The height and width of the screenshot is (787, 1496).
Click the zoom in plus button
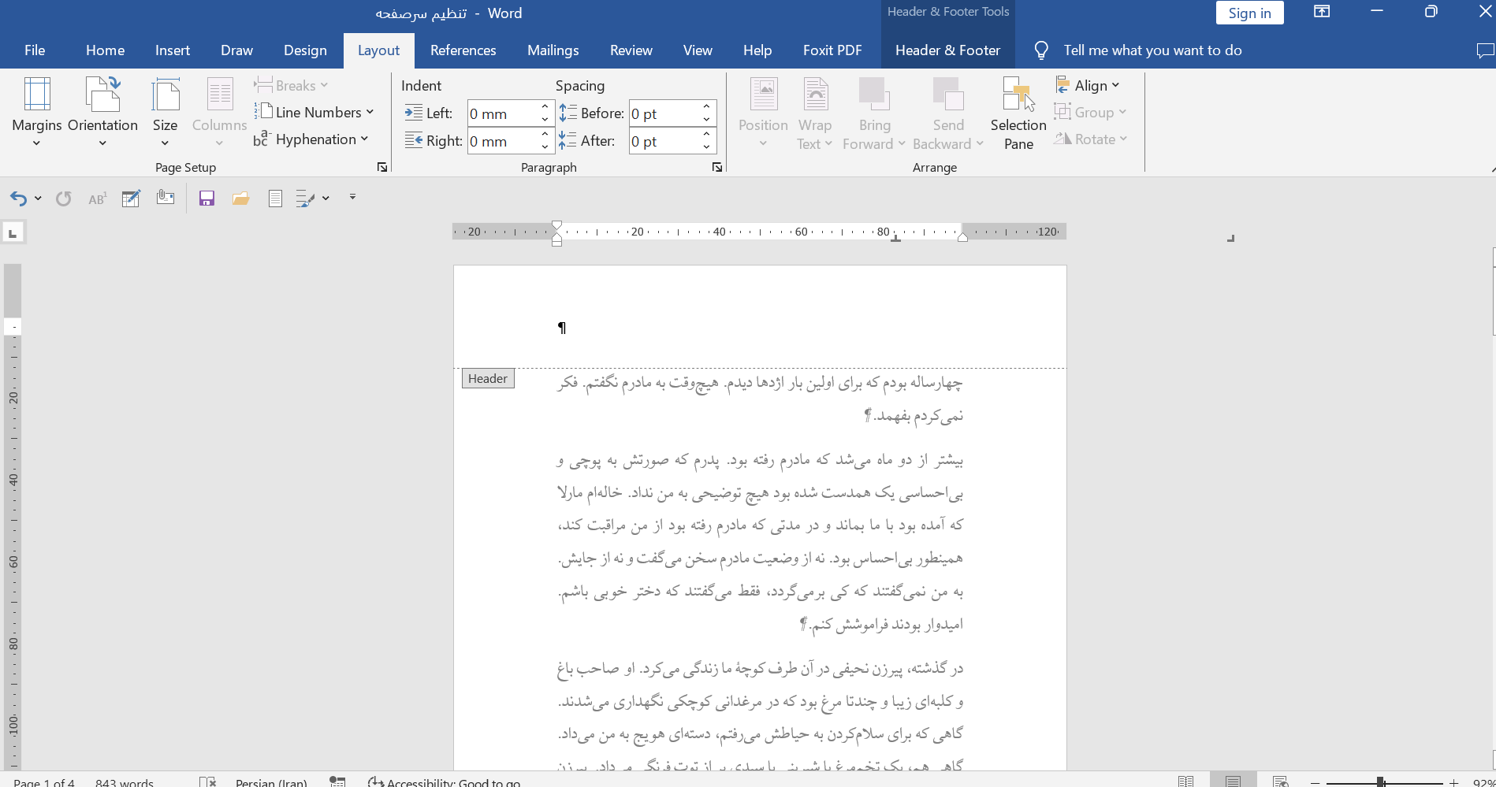(1454, 781)
